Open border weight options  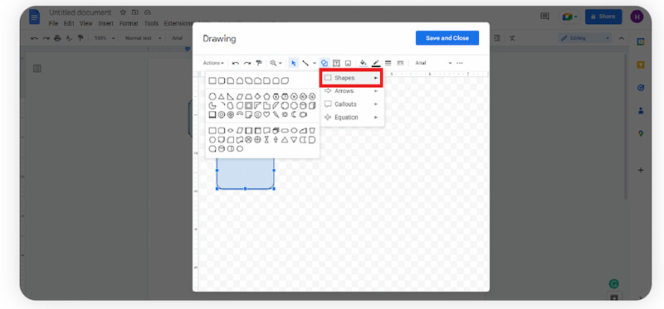388,63
